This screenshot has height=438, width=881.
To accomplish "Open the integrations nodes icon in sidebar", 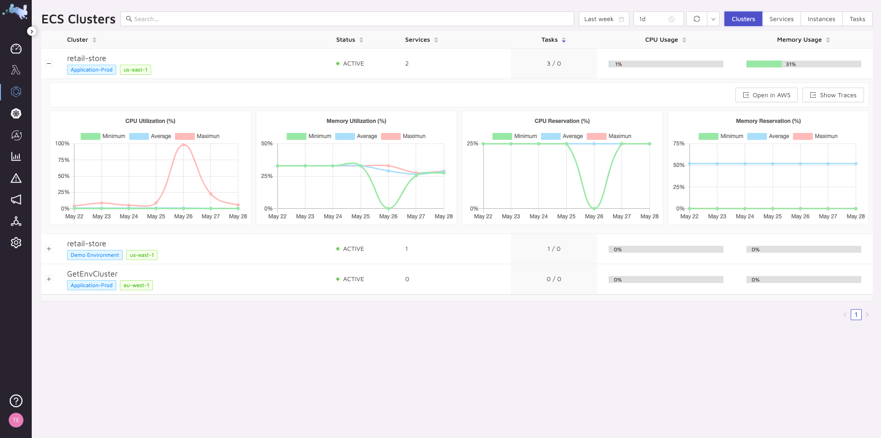I will tap(16, 221).
